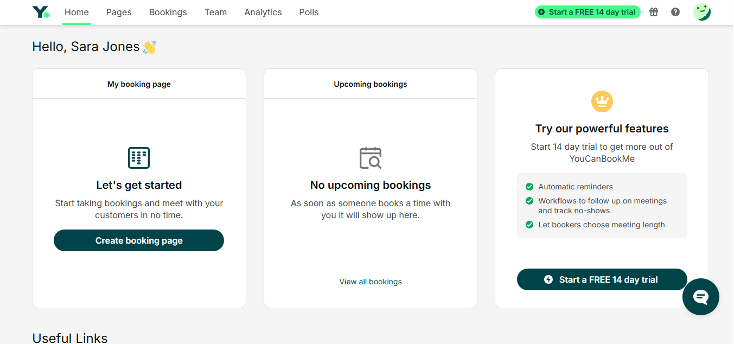Open the user avatar menu
The width and height of the screenshot is (734, 344).
tap(702, 12)
